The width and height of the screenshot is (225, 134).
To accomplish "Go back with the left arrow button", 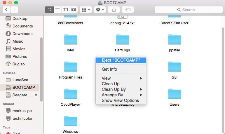I will click(x=6, y=10).
